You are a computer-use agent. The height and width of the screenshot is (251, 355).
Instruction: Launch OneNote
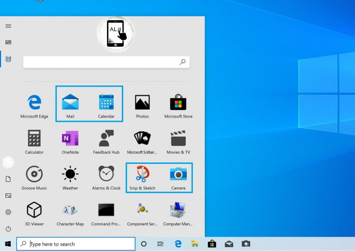pyautogui.click(x=70, y=142)
